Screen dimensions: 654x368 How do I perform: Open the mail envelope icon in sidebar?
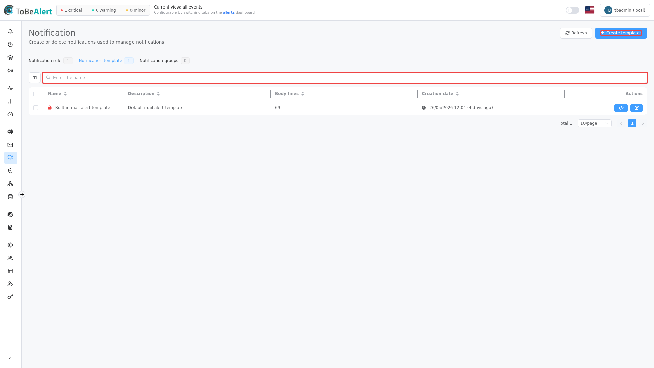pyautogui.click(x=10, y=145)
